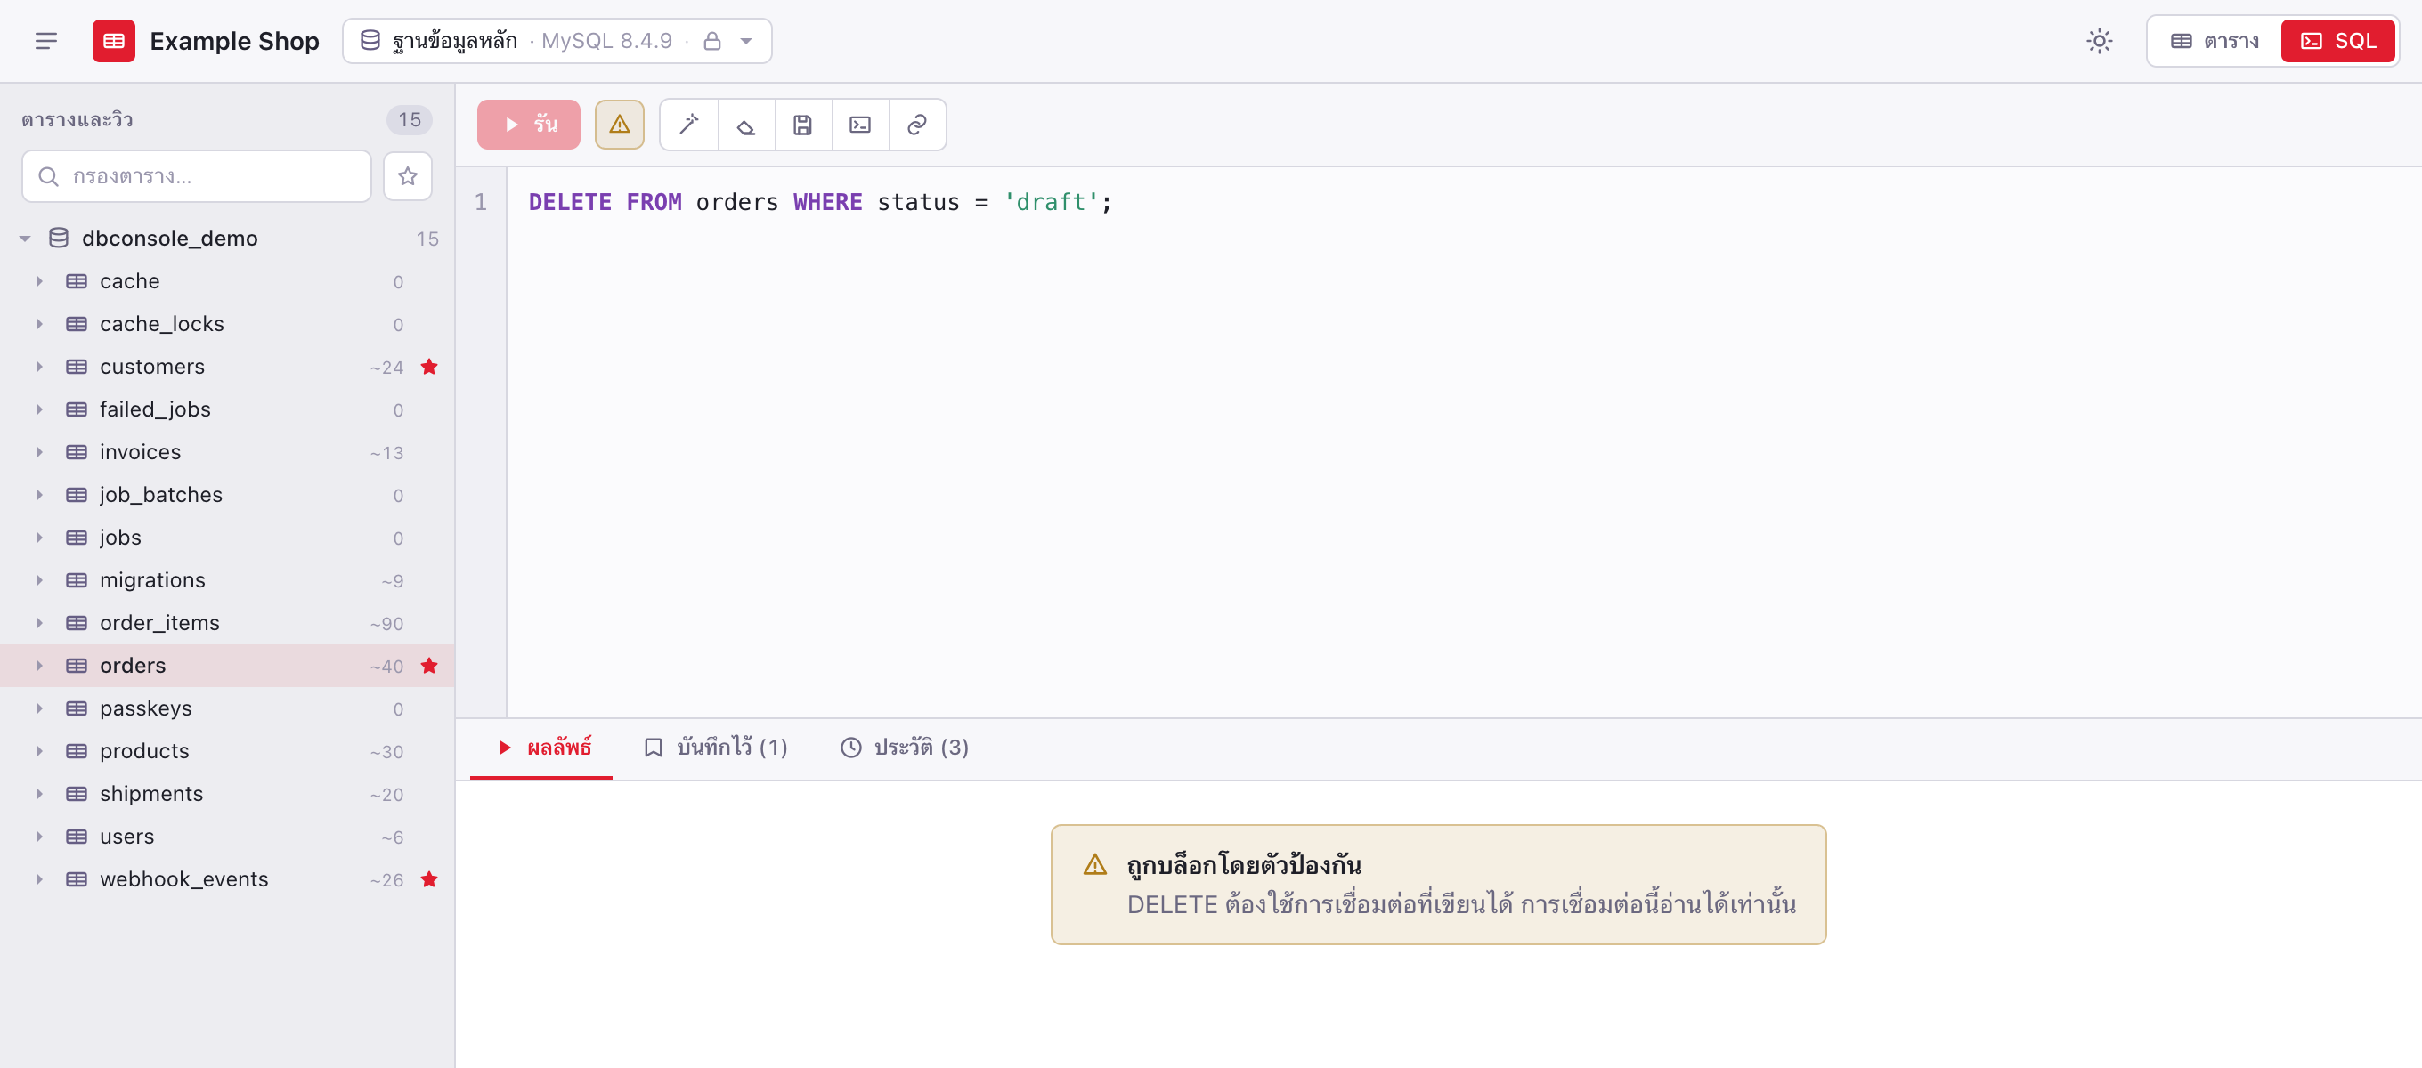Expand the users table node

click(x=39, y=837)
